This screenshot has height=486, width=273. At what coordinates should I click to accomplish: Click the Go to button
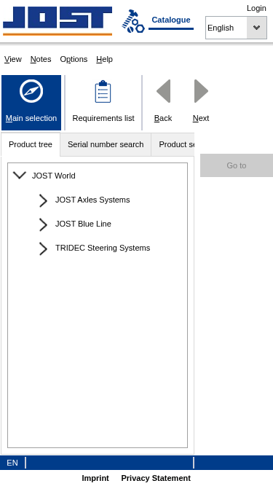pyautogui.click(x=237, y=165)
